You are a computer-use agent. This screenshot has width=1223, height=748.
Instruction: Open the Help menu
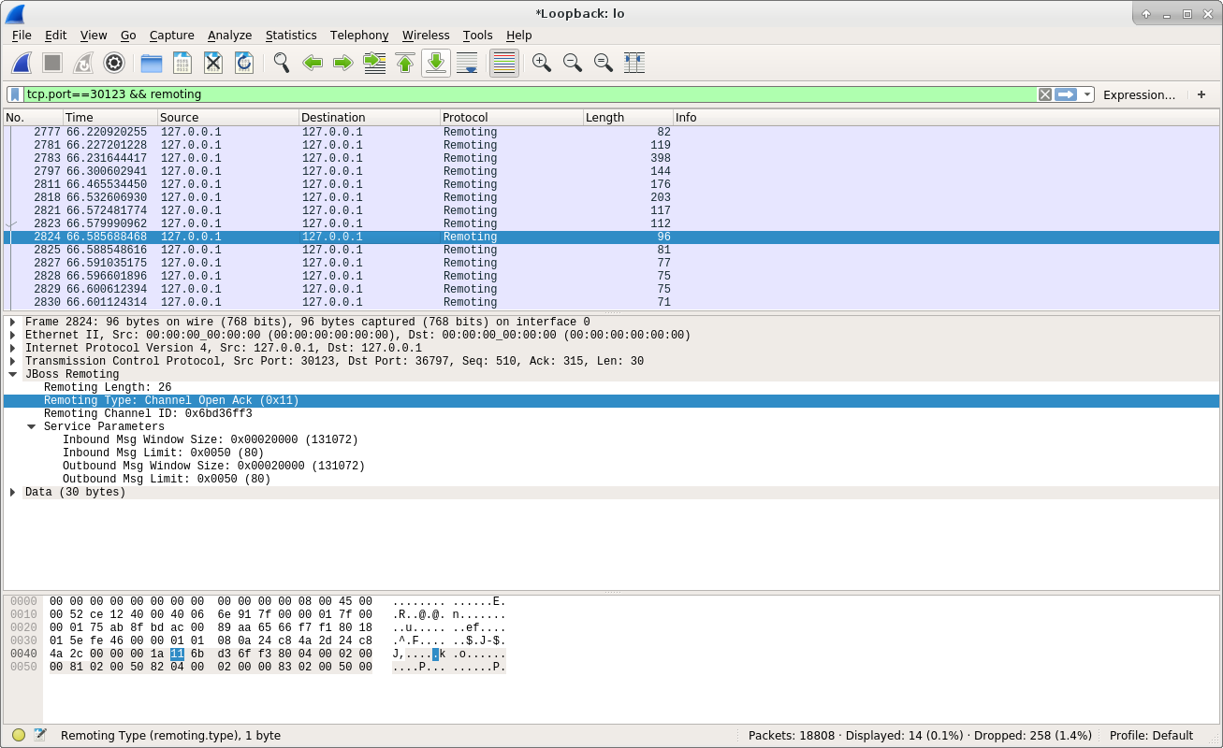tap(518, 35)
